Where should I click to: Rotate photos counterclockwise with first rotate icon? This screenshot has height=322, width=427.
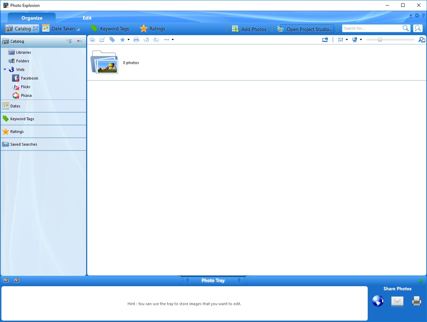tap(146, 40)
